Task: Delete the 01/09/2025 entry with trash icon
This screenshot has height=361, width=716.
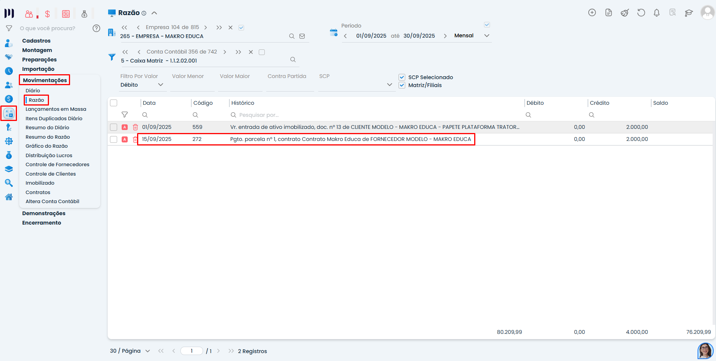Action: point(135,127)
